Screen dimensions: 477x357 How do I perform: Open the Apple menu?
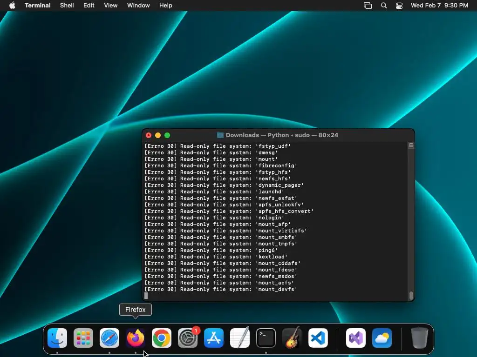coord(12,6)
